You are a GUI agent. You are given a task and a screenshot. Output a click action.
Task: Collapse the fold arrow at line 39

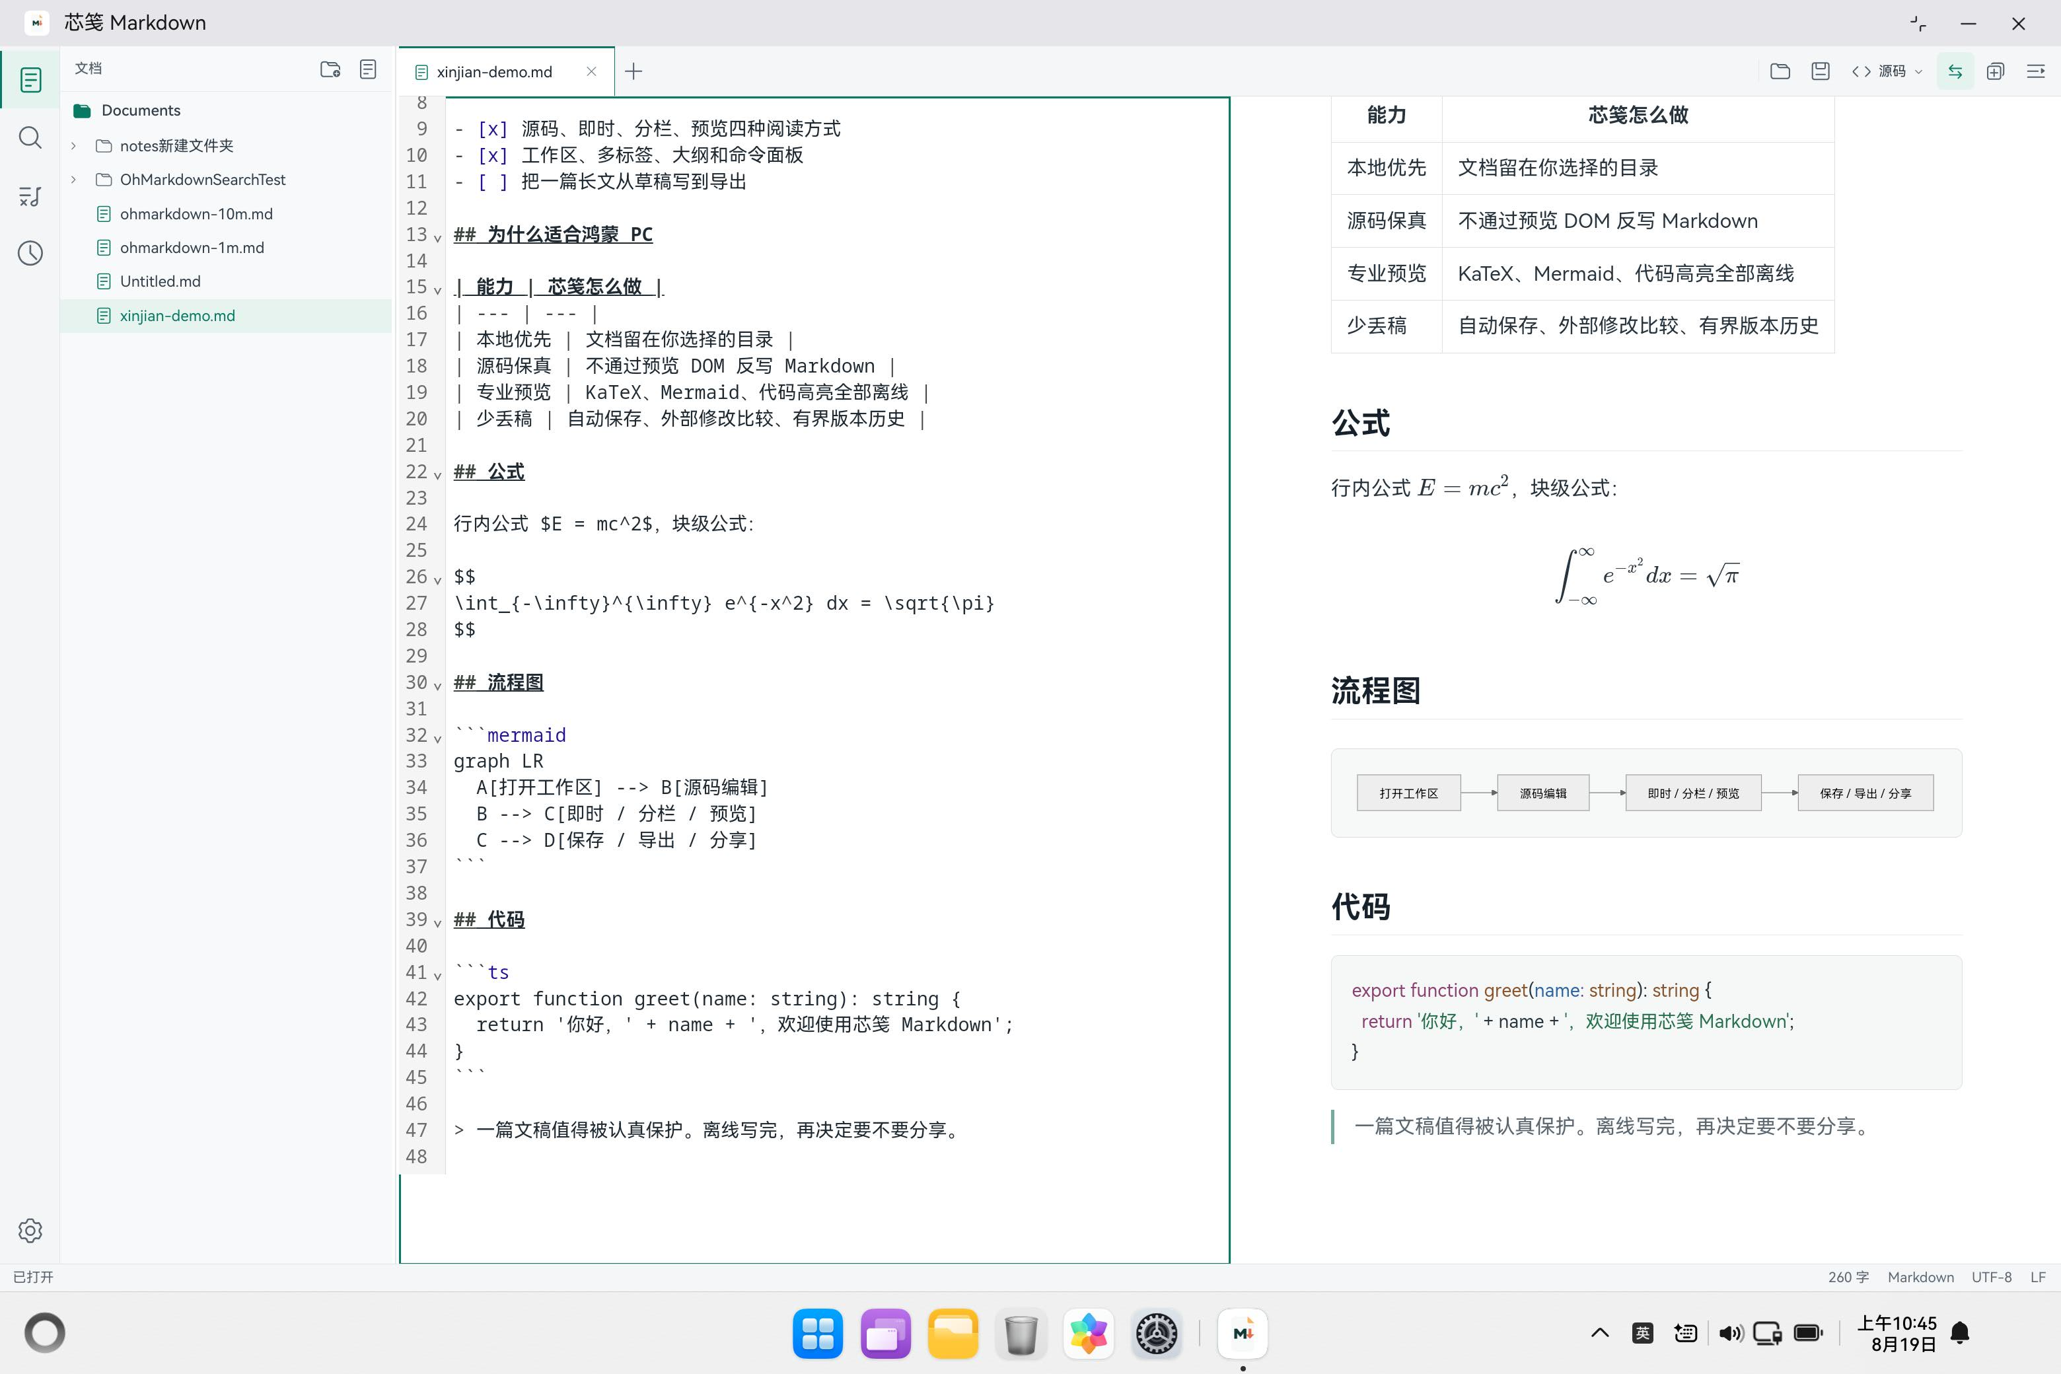point(437,923)
